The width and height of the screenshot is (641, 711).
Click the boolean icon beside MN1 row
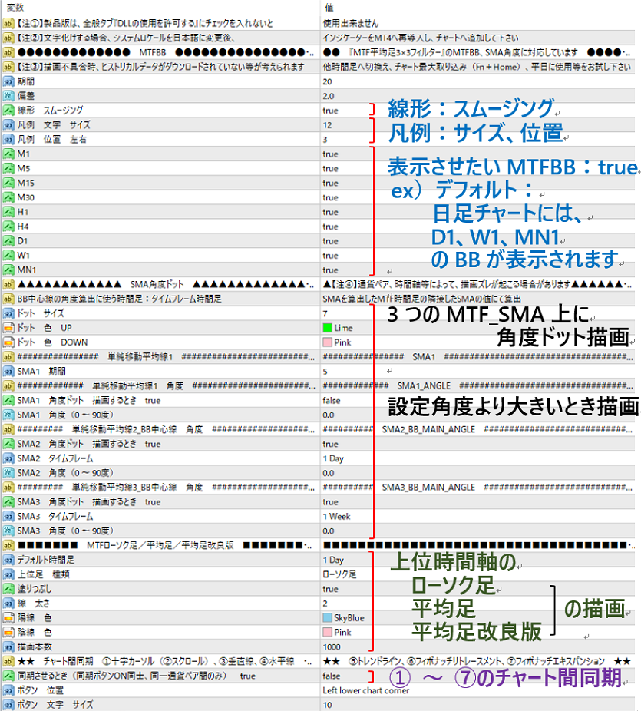(x=8, y=270)
